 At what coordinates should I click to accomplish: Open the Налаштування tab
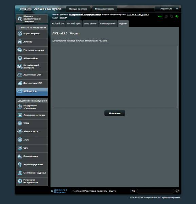pos(107,23)
